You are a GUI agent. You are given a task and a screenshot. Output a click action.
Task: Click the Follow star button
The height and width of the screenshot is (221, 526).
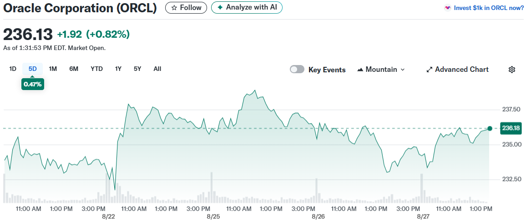(x=186, y=7)
